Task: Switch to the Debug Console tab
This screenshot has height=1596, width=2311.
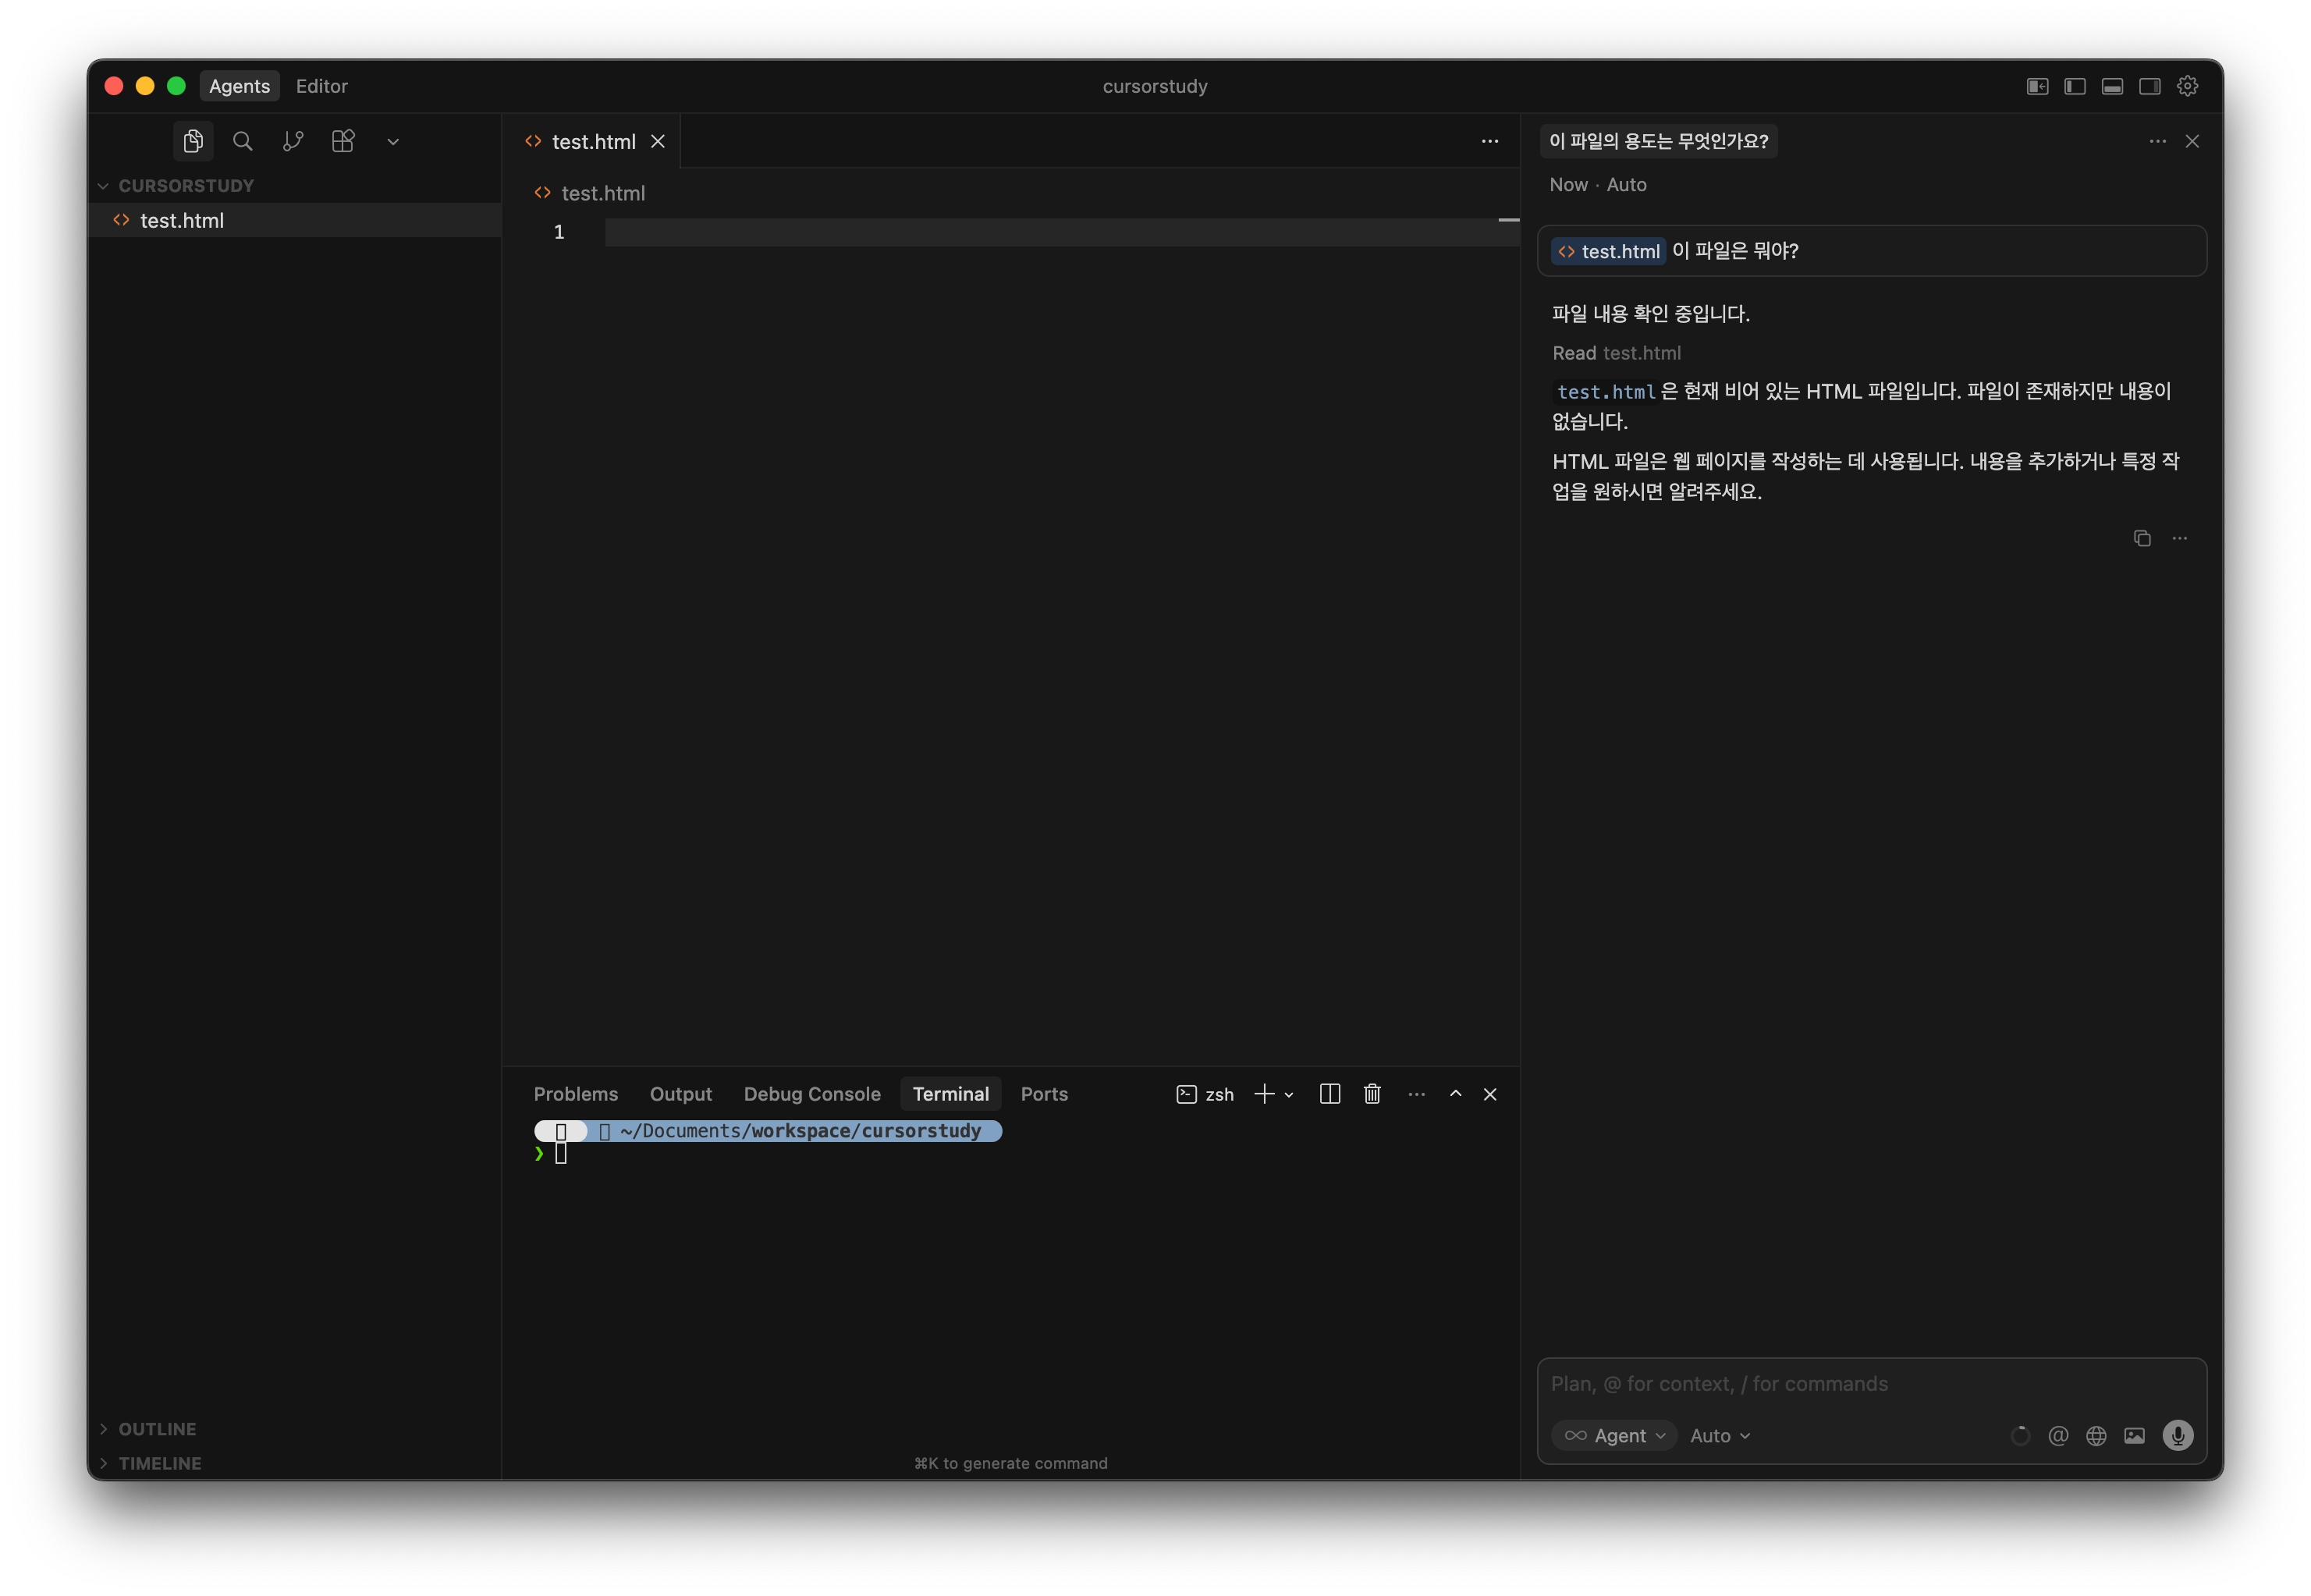Action: tap(811, 1094)
